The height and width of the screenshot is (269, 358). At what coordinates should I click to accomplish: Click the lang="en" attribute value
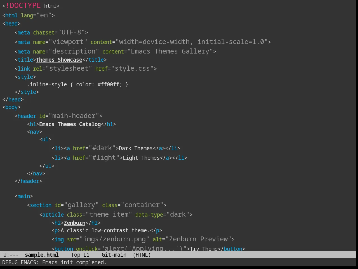pyautogui.click(x=44, y=15)
